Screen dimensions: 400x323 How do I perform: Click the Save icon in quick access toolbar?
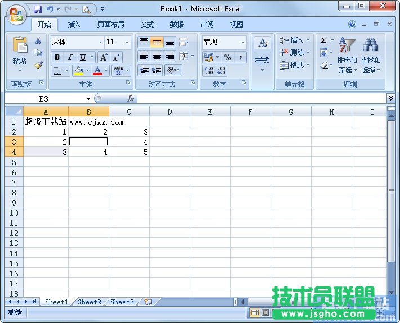pyautogui.click(x=38, y=10)
